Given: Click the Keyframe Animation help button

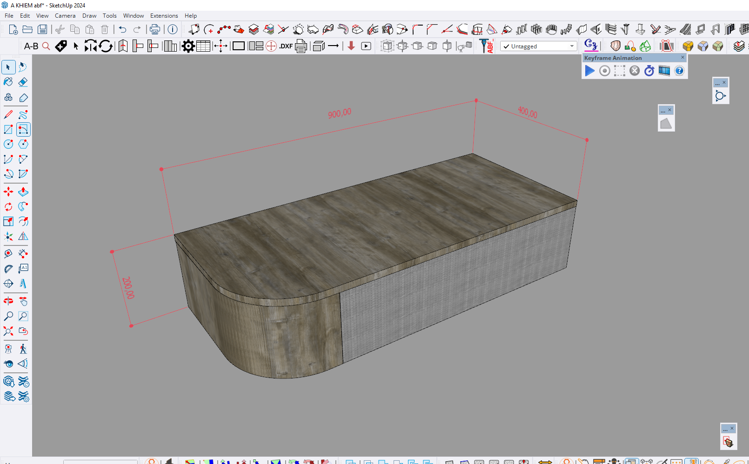Looking at the screenshot, I should click(679, 71).
